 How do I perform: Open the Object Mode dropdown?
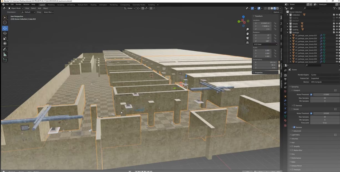16,8
